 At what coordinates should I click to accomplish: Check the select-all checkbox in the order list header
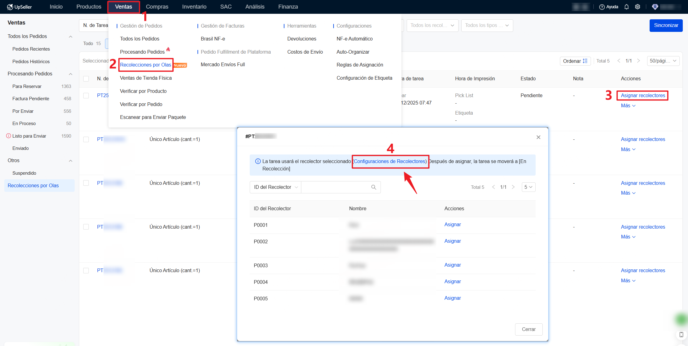(86, 78)
